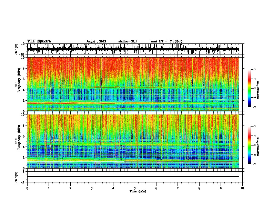Click the "station=OUI" header label
Viewport: 273px width, 211px height.
click(128, 41)
